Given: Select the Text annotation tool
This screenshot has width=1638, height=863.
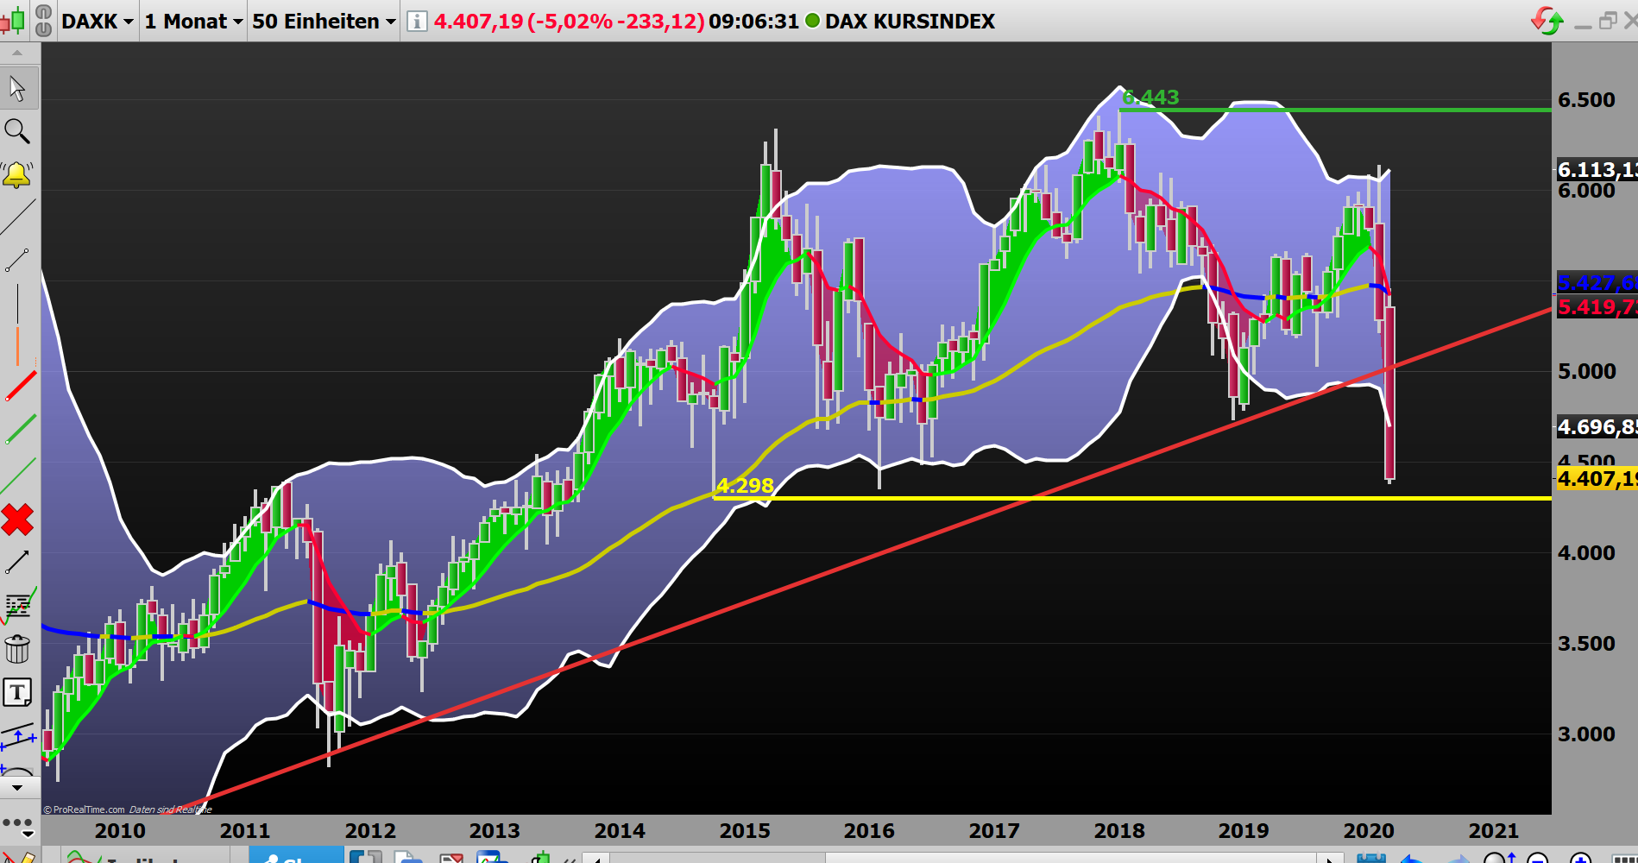Looking at the screenshot, I should click(18, 691).
